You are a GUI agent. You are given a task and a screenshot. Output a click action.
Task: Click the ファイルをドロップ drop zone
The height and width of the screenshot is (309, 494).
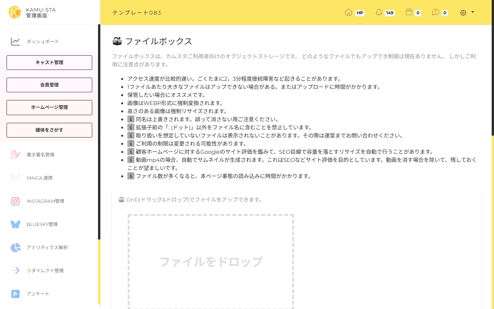pos(211,261)
